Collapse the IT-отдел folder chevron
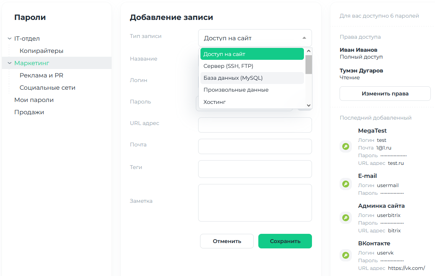The image size is (435, 276). pyautogui.click(x=10, y=39)
